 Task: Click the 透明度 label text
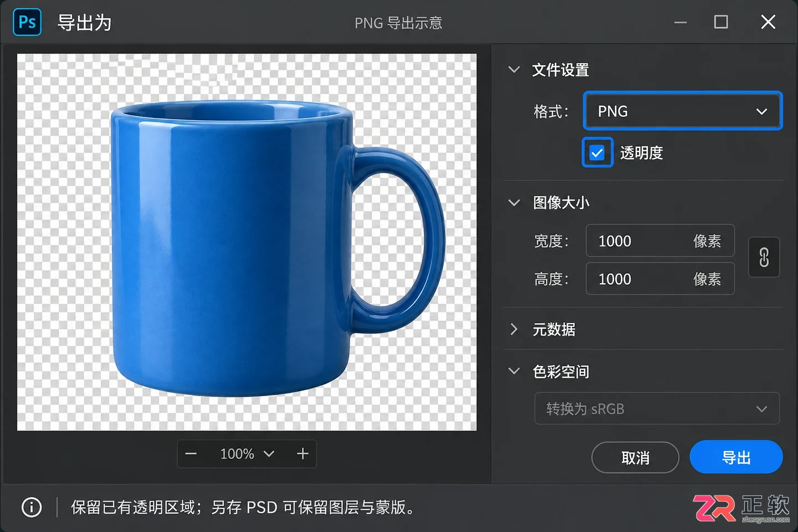pos(642,153)
